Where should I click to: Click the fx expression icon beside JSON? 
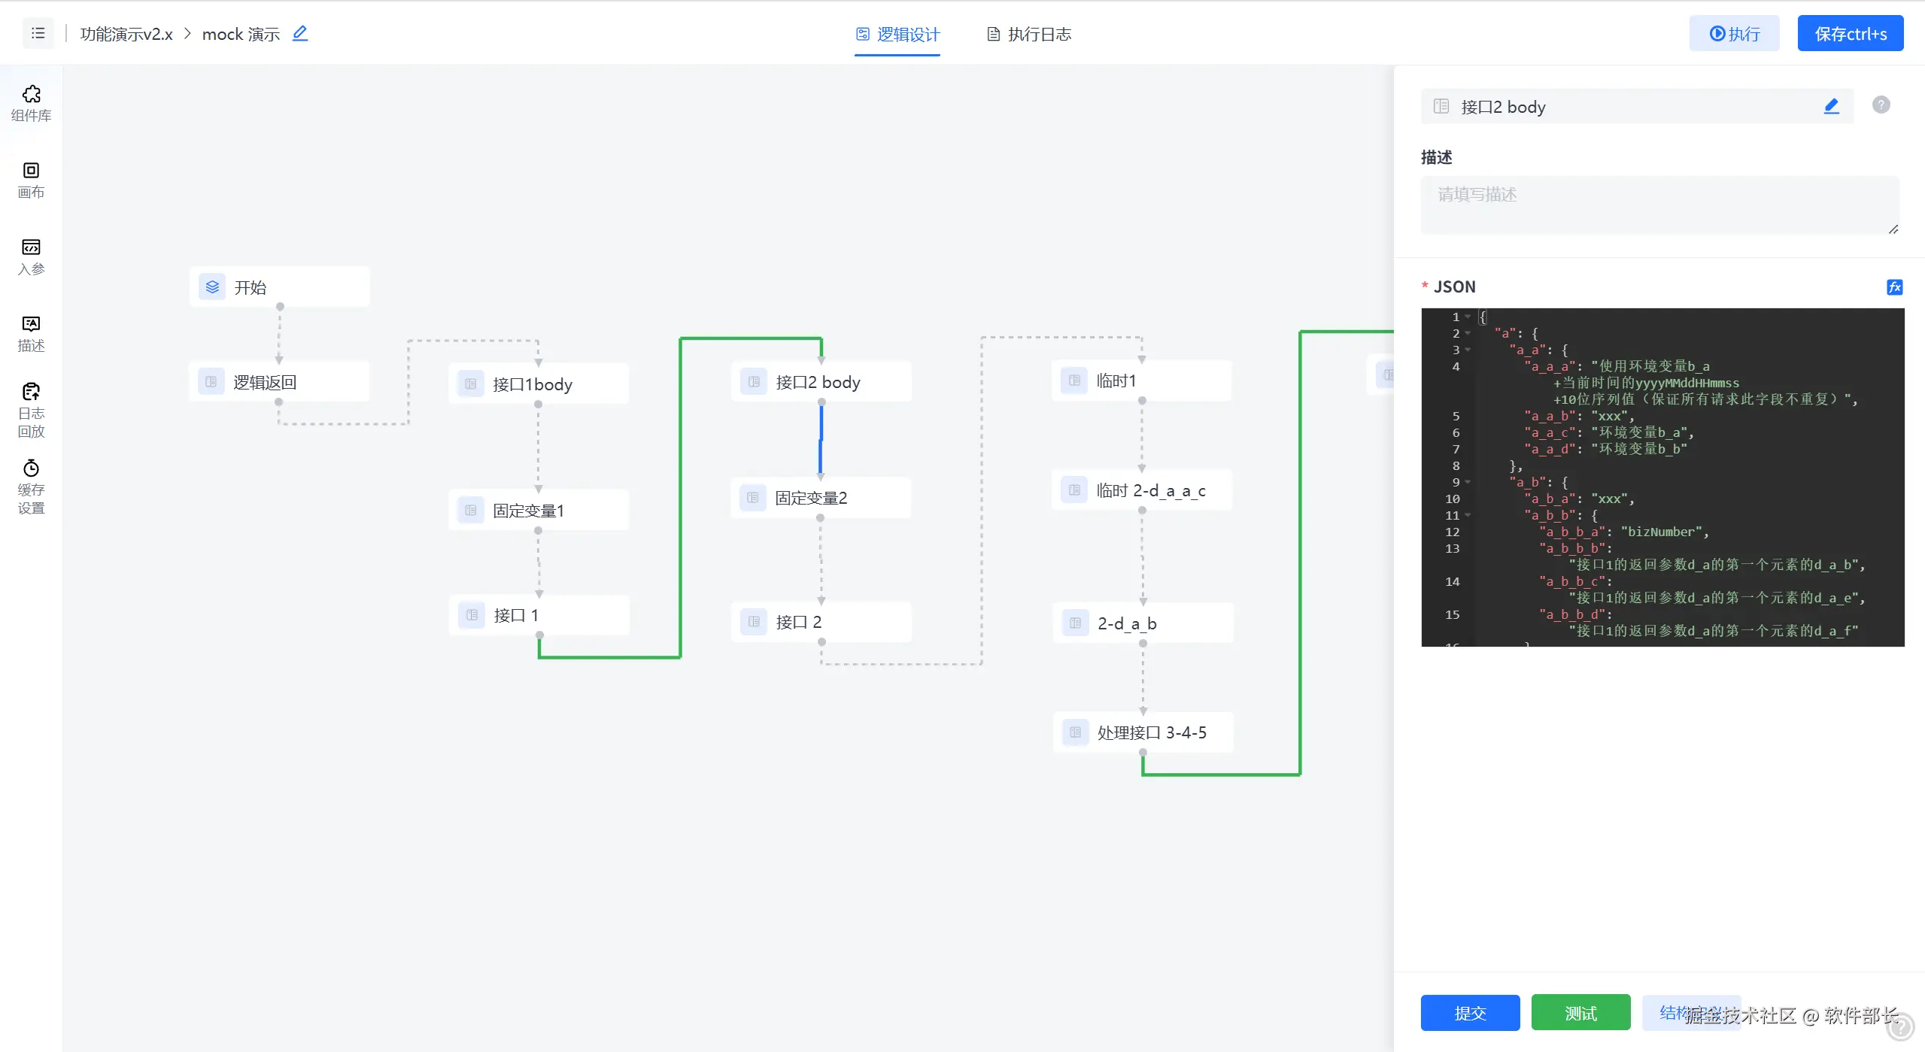(x=1894, y=286)
